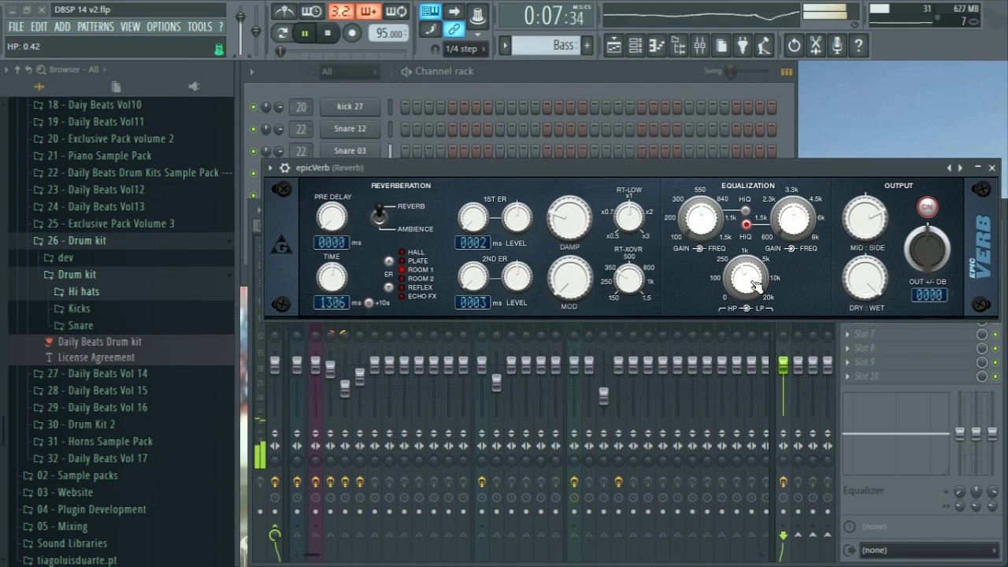Viewport: 1008px width, 567px height.
Task: Toggle the epicVerb ON bypass button
Action: 927,207
